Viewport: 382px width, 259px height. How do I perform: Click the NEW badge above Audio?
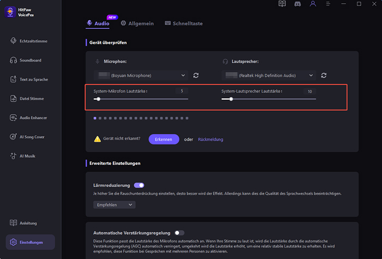pyautogui.click(x=112, y=17)
